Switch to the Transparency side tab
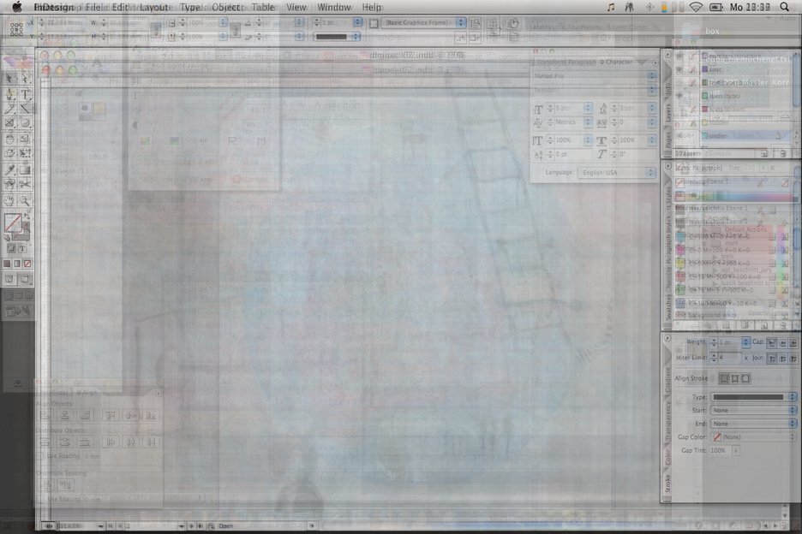Screen dimensions: 802x534 [668, 420]
